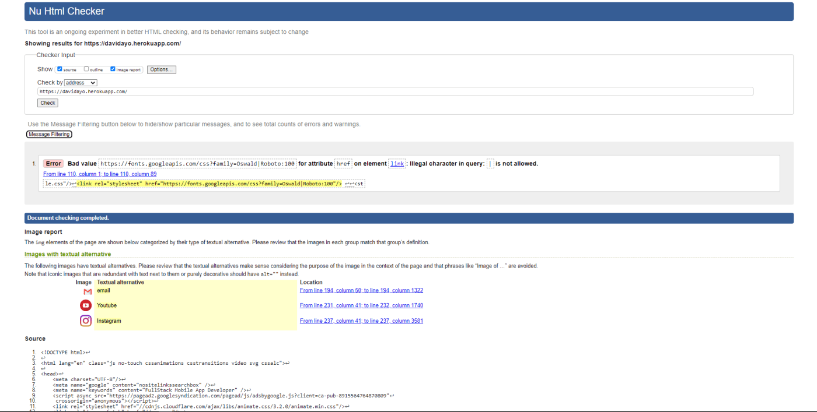Click the 'Location' column header
Image resolution: width=817 pixels, height=412 pixels.
coord(311,282)
